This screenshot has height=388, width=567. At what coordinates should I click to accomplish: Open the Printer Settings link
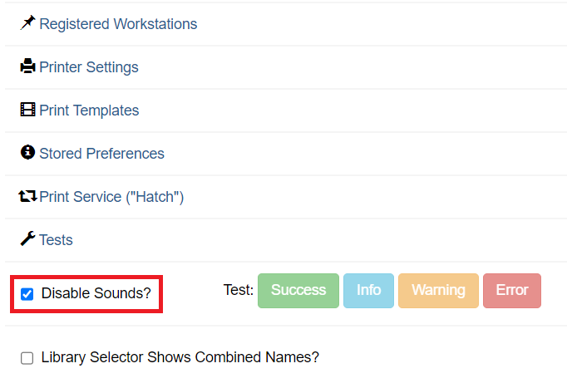[x=89, y=67]
